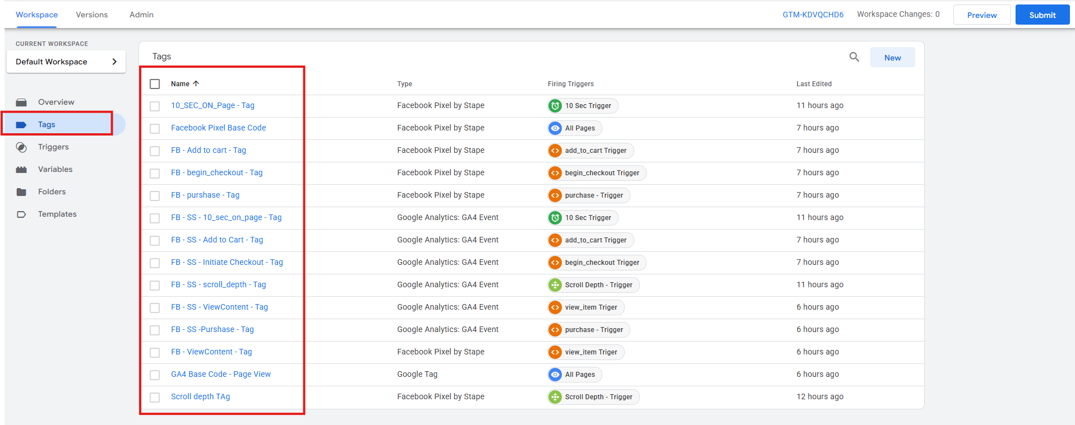This screenshot has height=425, width=1075.
Task: Click the All Pages eye icon for GA4 Base Code
Action: tap(555, 375)
